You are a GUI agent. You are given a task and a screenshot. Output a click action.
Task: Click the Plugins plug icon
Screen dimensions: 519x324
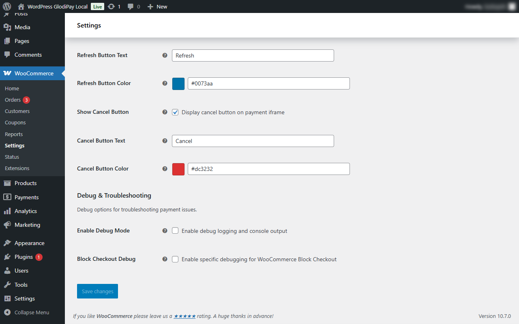click(x=7, y=257)
